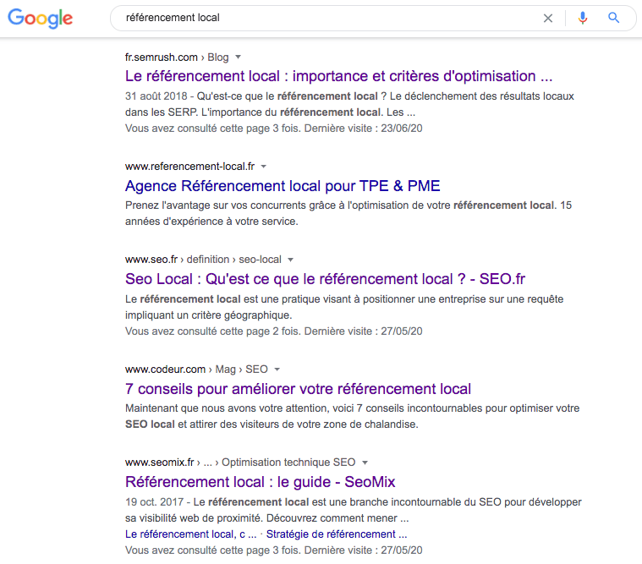Submit search with magnifying glass icon
Screen dimensions: 642x564
613,18
